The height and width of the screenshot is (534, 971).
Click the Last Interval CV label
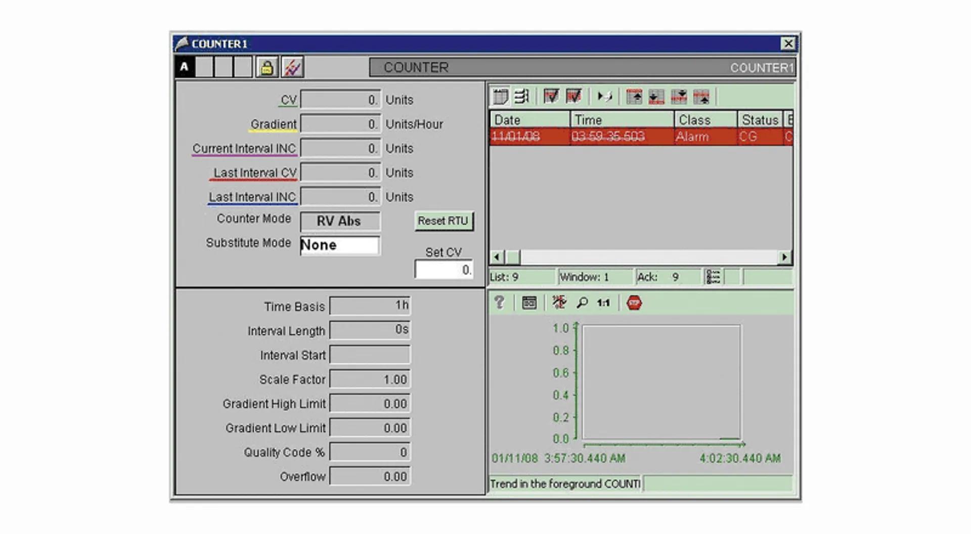254,173
